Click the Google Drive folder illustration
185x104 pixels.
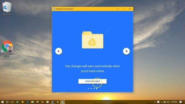point(92,40)
